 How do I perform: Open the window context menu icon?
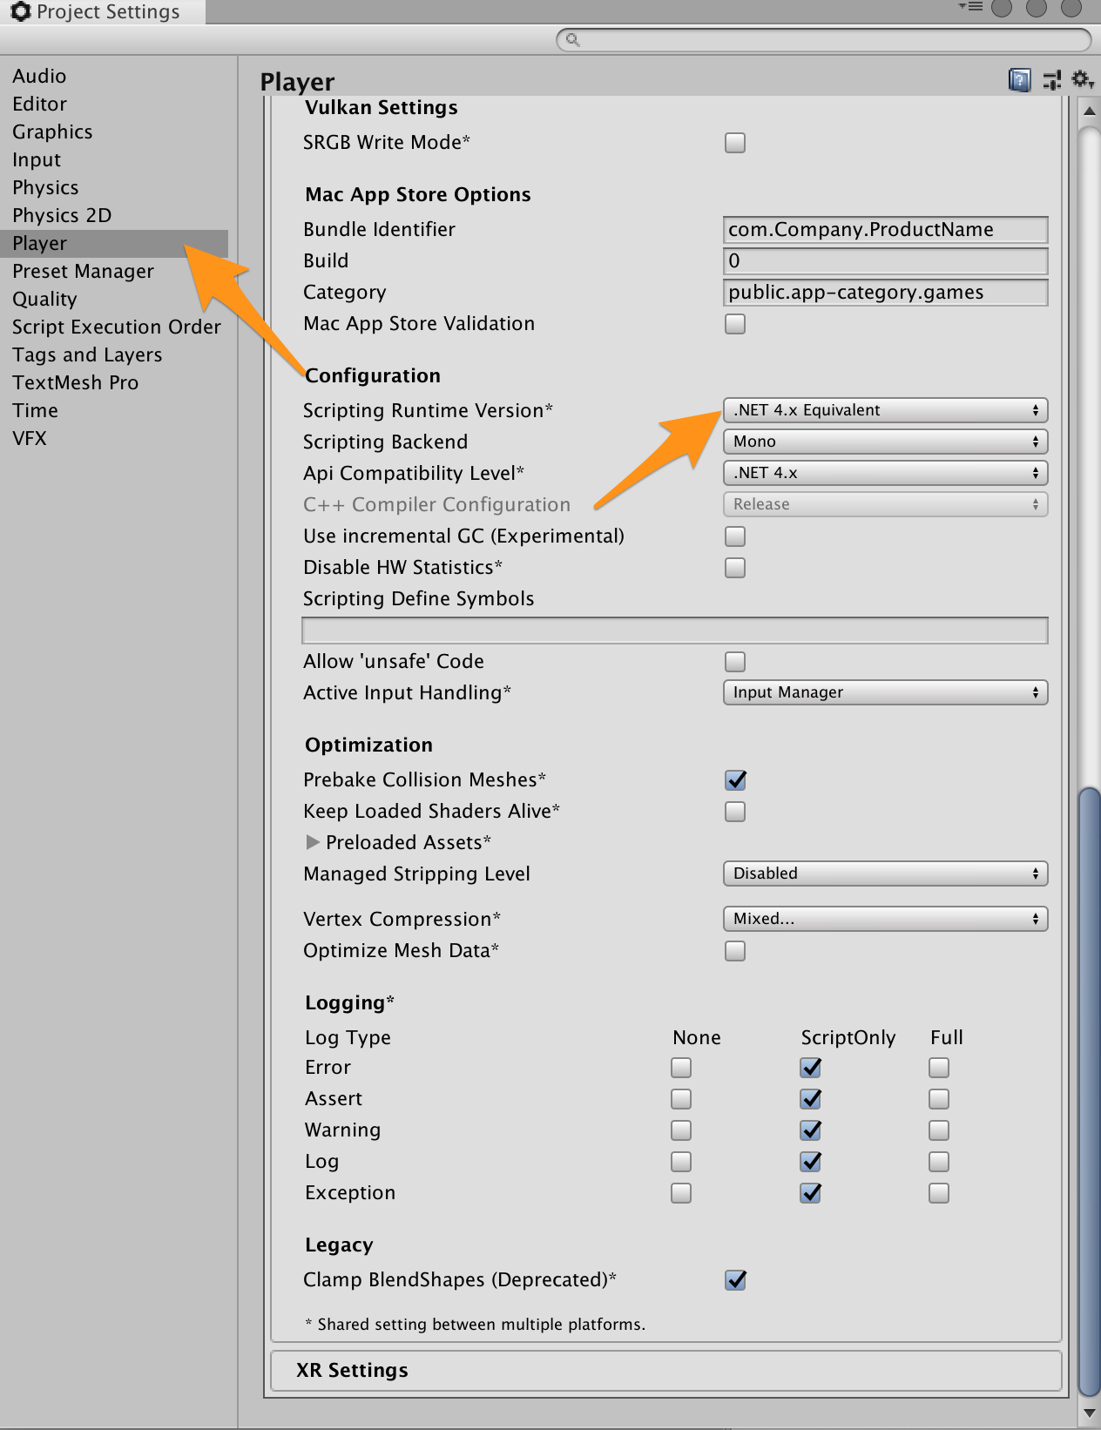tap(971, 7)
